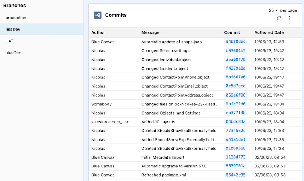
Task: Click the Message column header
Action: pyautogui.click(x=151, y=32)
